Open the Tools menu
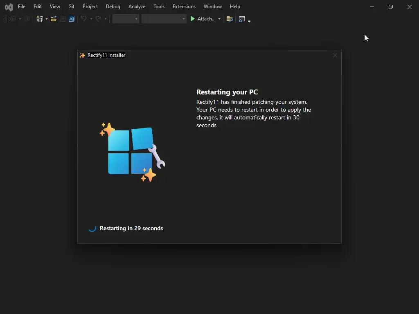 tap(159, 7)
